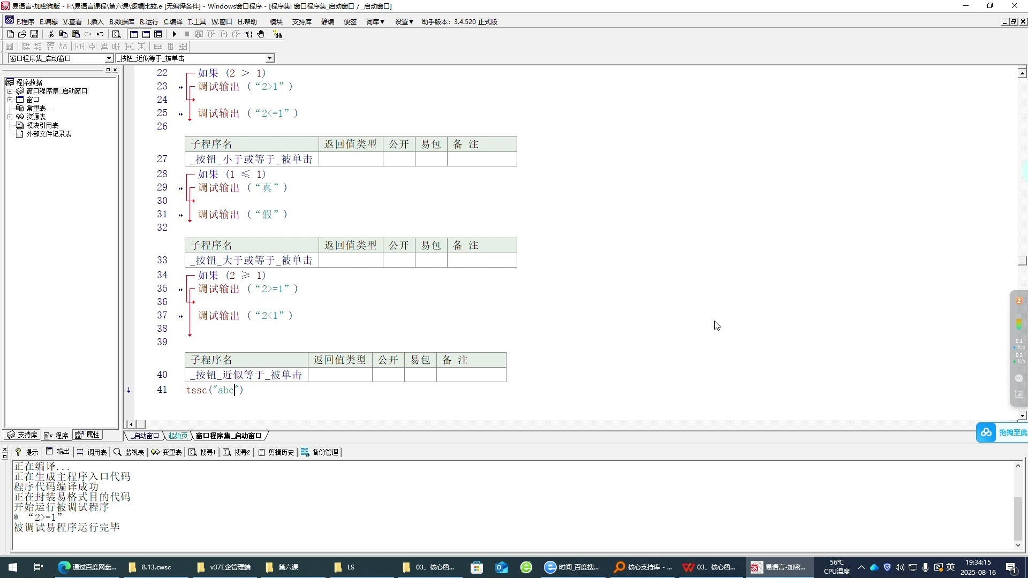Open the C.编译 menu
This screenshot has width=1028, height=578.
tap(173, 21)
